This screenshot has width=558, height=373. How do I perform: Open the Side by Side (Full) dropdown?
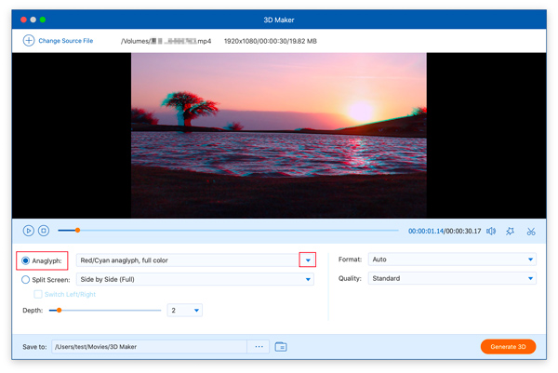point(308,279)
